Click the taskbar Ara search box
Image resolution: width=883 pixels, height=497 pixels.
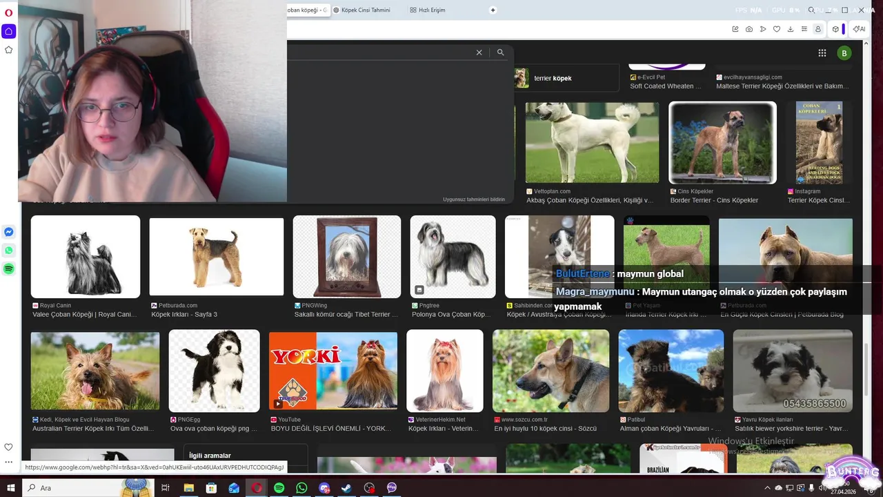[x=88, y=488]
